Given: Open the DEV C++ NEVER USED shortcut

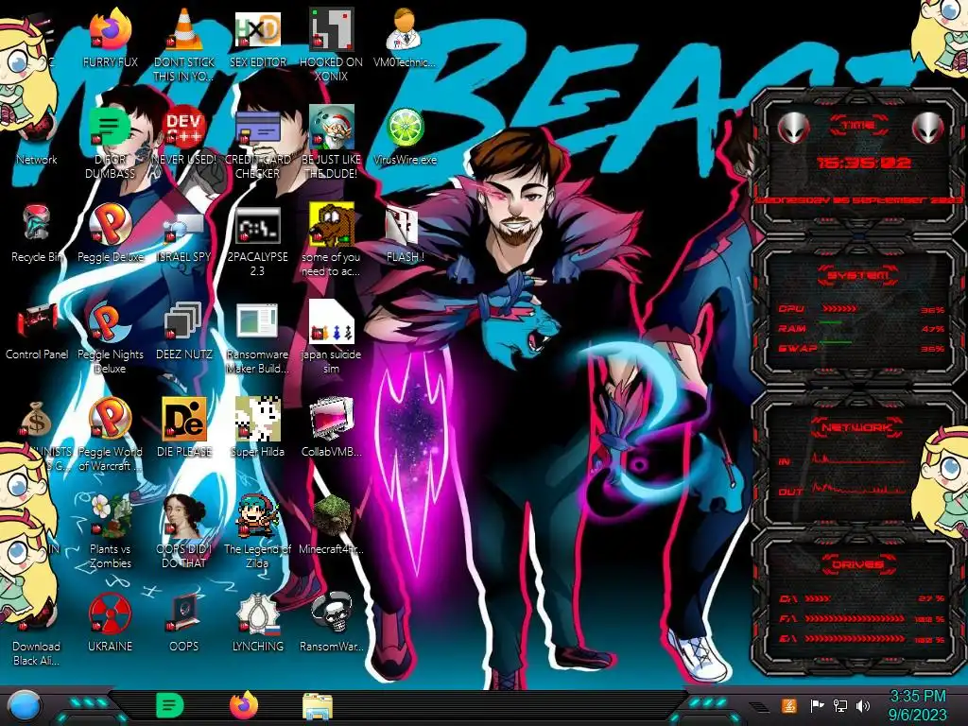Looking at the screenshot, I should coord(184,128).
